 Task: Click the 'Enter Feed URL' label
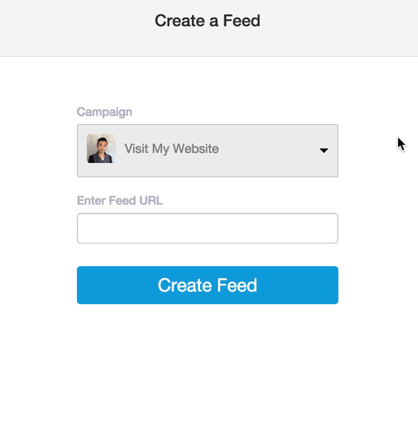click(x=119, y=200)
